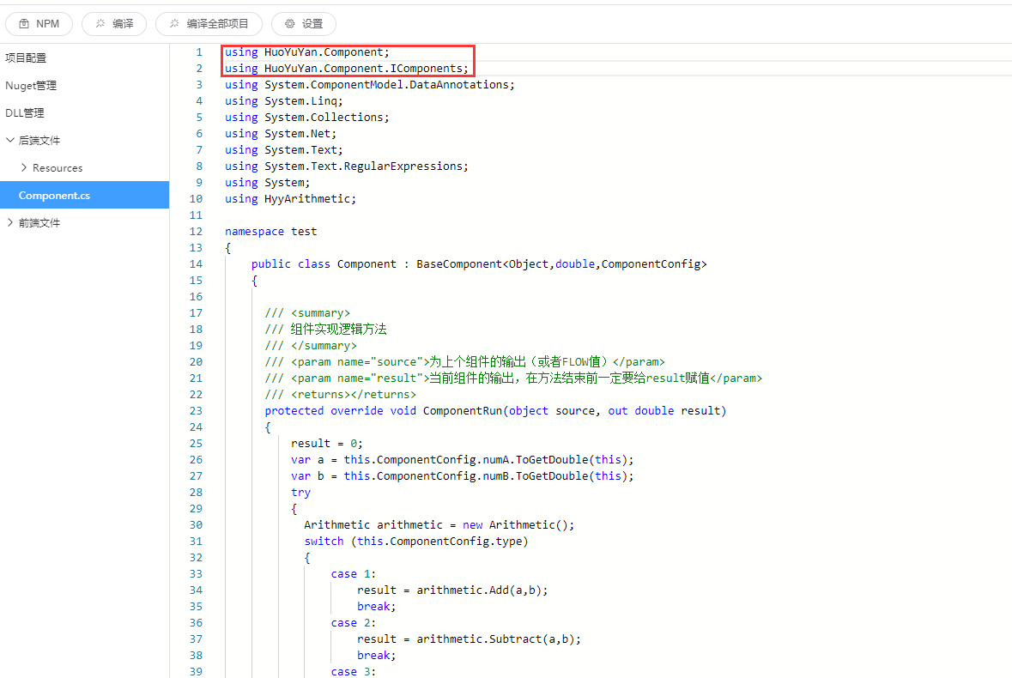Viewport: 1012px width, 678px height.
Task: Expand the Resources folder chevron
Action: coord(24,168)
